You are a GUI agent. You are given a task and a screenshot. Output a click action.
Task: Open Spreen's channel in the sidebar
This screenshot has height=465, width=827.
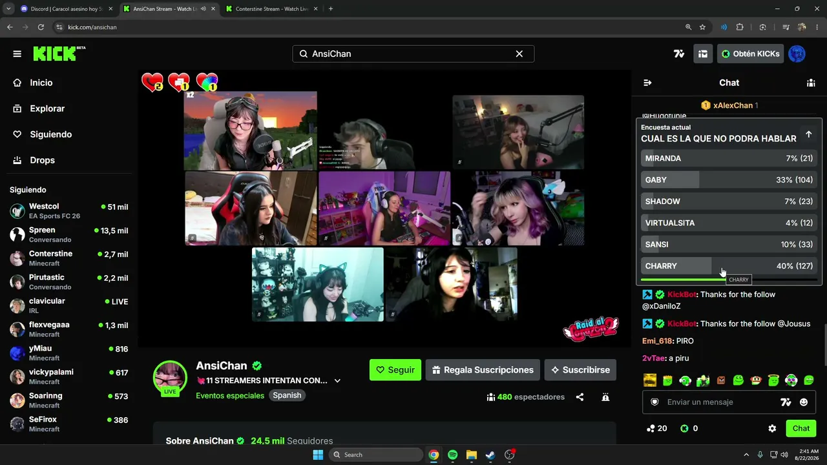pyautogui.click(x=69, y=234)
